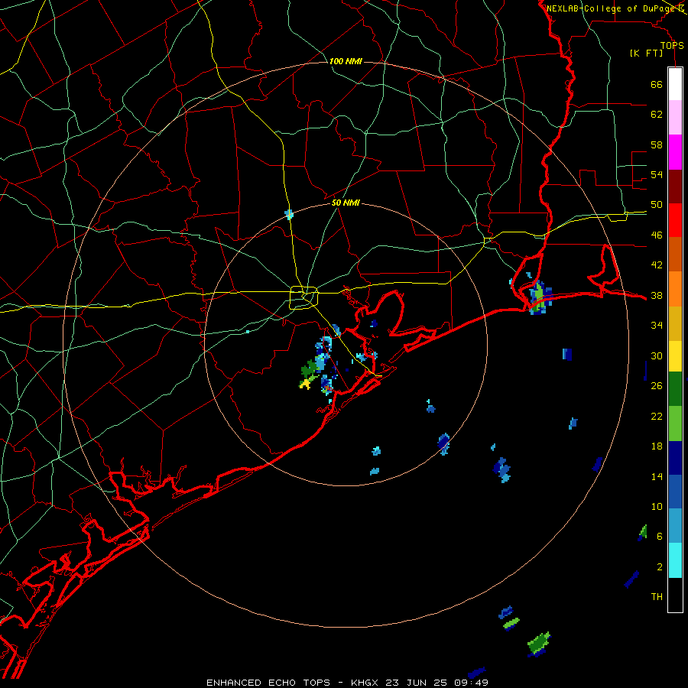Click the magenta legend color swatch
The width and height of the screenshot is (688, 688).
675,152
